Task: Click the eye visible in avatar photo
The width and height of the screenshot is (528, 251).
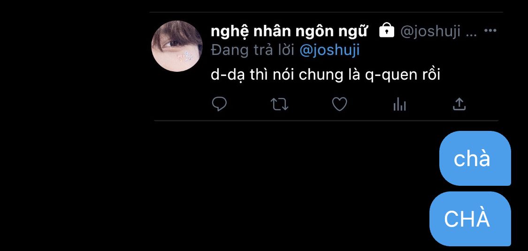Action: point(173,44)
